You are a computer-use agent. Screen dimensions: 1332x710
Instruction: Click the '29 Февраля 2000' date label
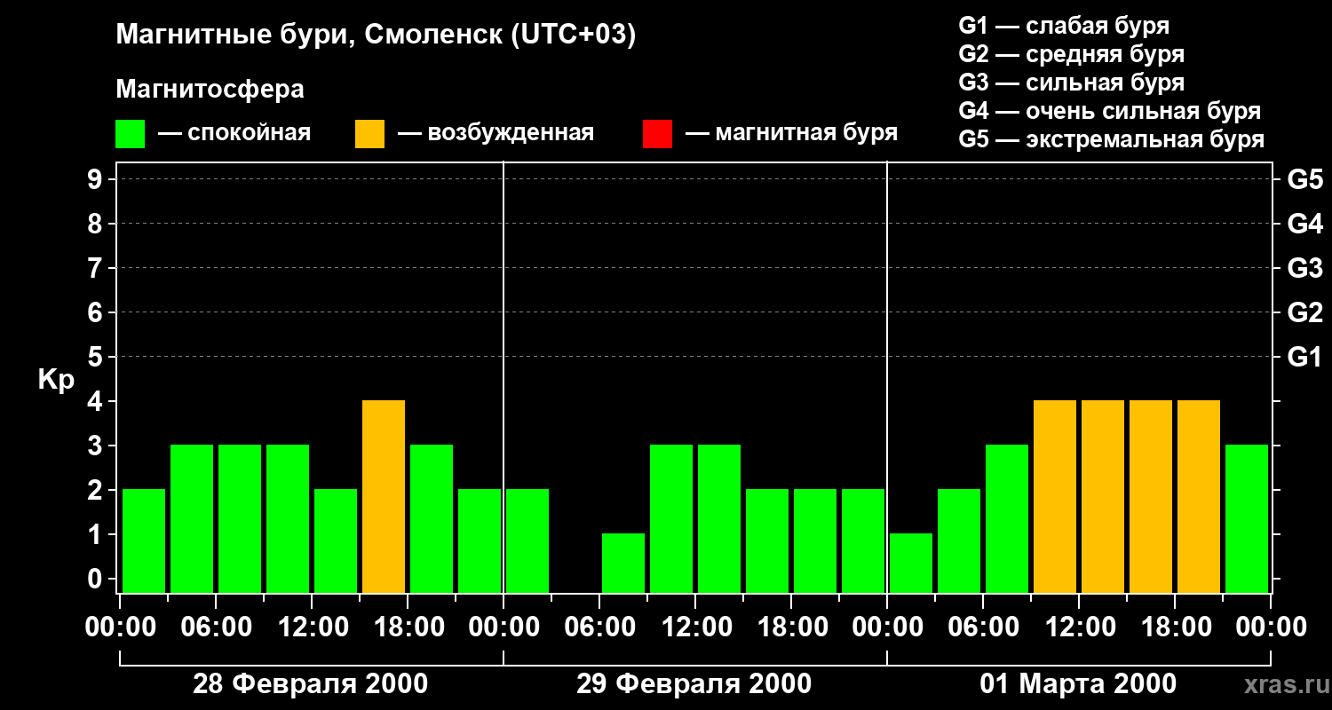click(694, 684)
